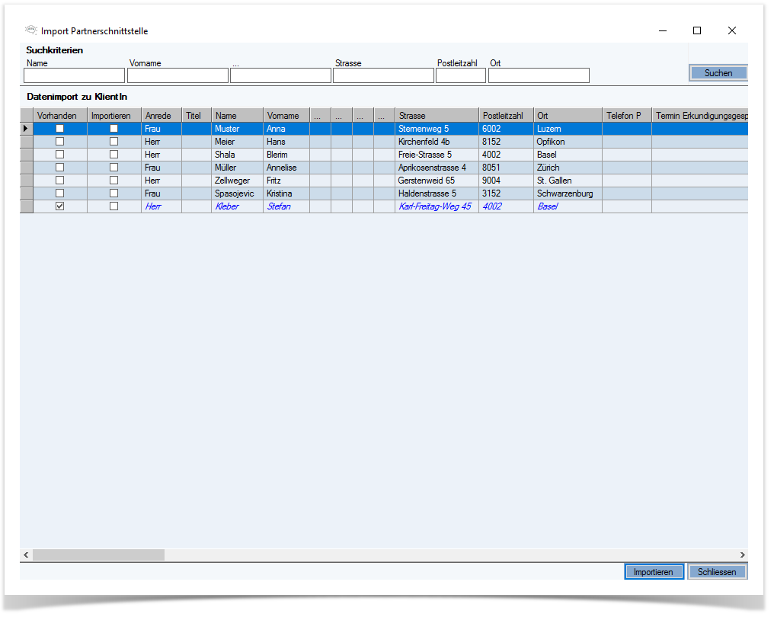Select the city cell 'Zürich'
774x617 pixels.
tap(568, 168)
